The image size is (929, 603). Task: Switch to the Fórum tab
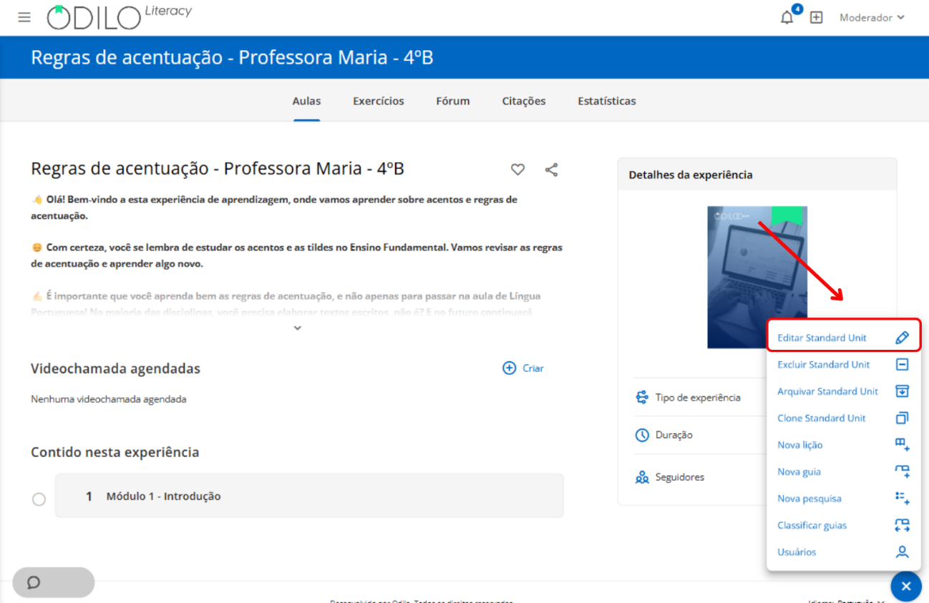pyautogui.click(x=453, y=101)
